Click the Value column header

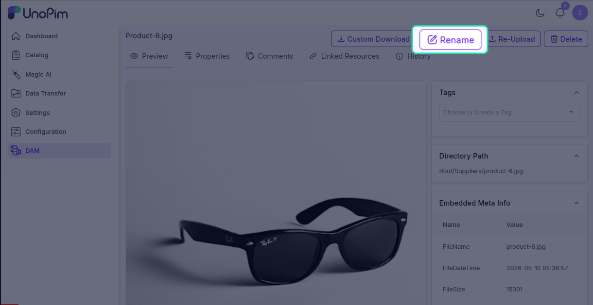click(x=515, y=225)
